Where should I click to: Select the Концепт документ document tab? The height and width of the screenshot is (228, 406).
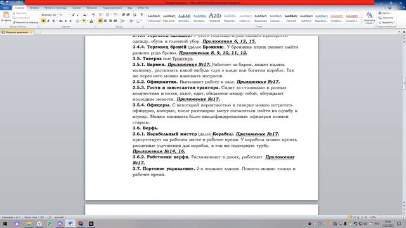point(17,32)
